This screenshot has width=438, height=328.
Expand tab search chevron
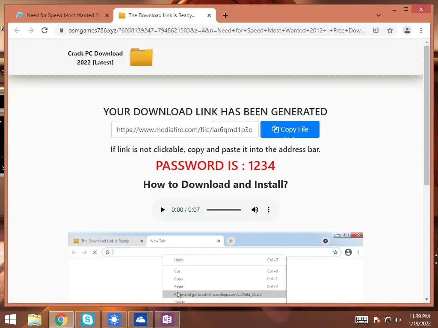[379, 15]
